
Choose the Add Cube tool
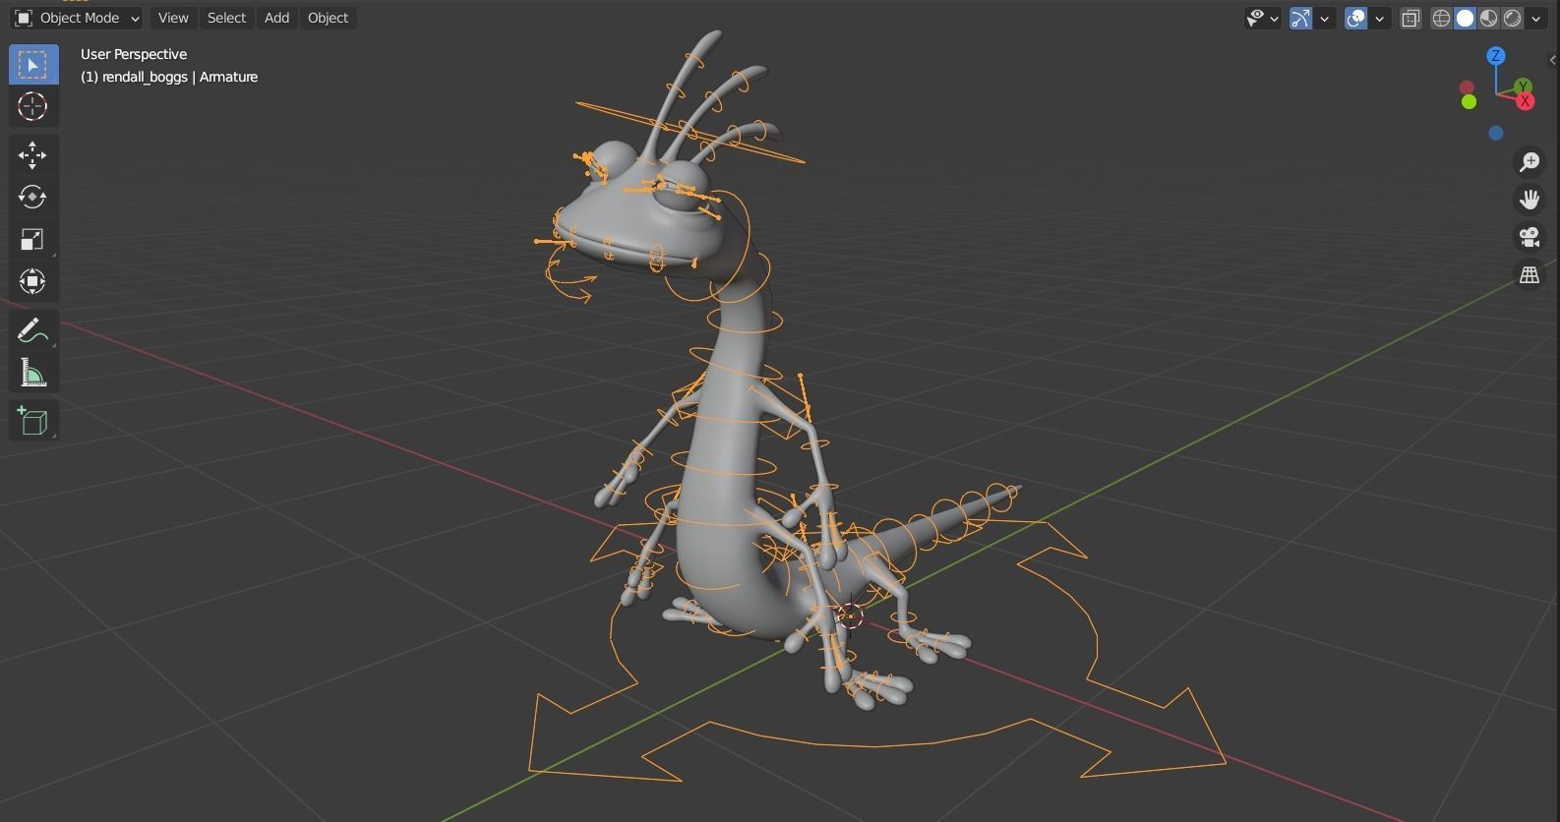32,421
